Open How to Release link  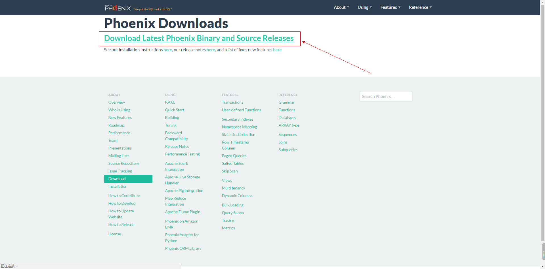[x=121, y=225]
